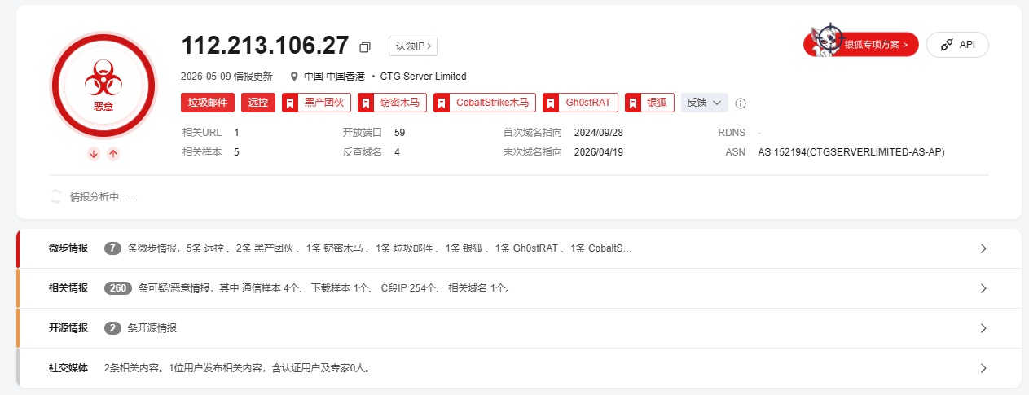Click the IP address 112.213.106.27 heading
The width and height of the screenshot is (1029, 395).
(266, 46)
